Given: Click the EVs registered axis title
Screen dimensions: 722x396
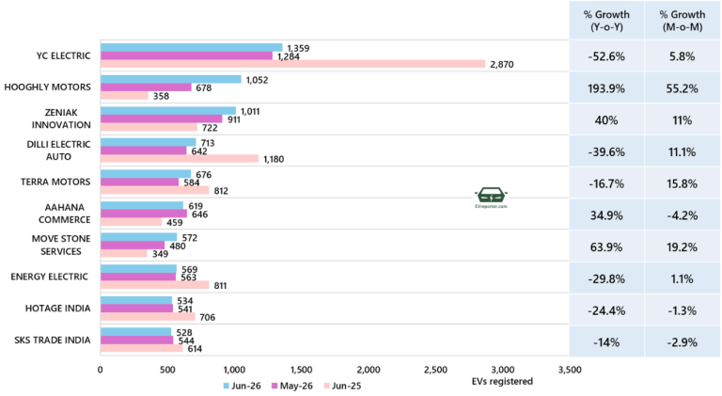Looking at the screenshot, I should [x=502, y=381].
